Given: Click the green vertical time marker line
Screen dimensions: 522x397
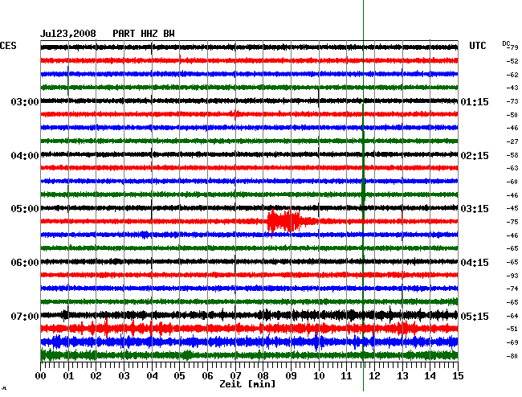Looking at the screenshot, I should (363, 121).
